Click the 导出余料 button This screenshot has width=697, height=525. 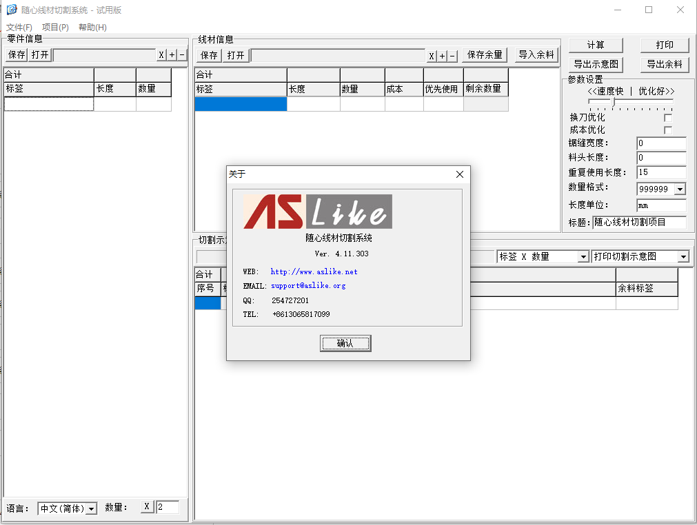pos(665,64)
